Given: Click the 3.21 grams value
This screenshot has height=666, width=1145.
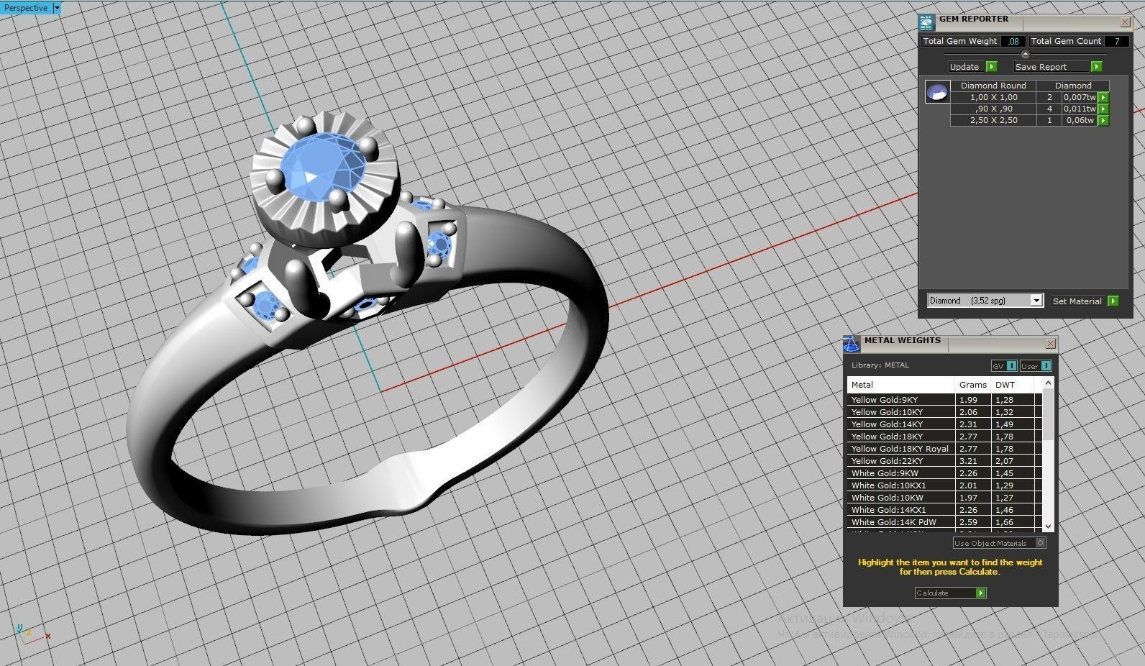Looking at the screenshot, I should click(968, 461).
